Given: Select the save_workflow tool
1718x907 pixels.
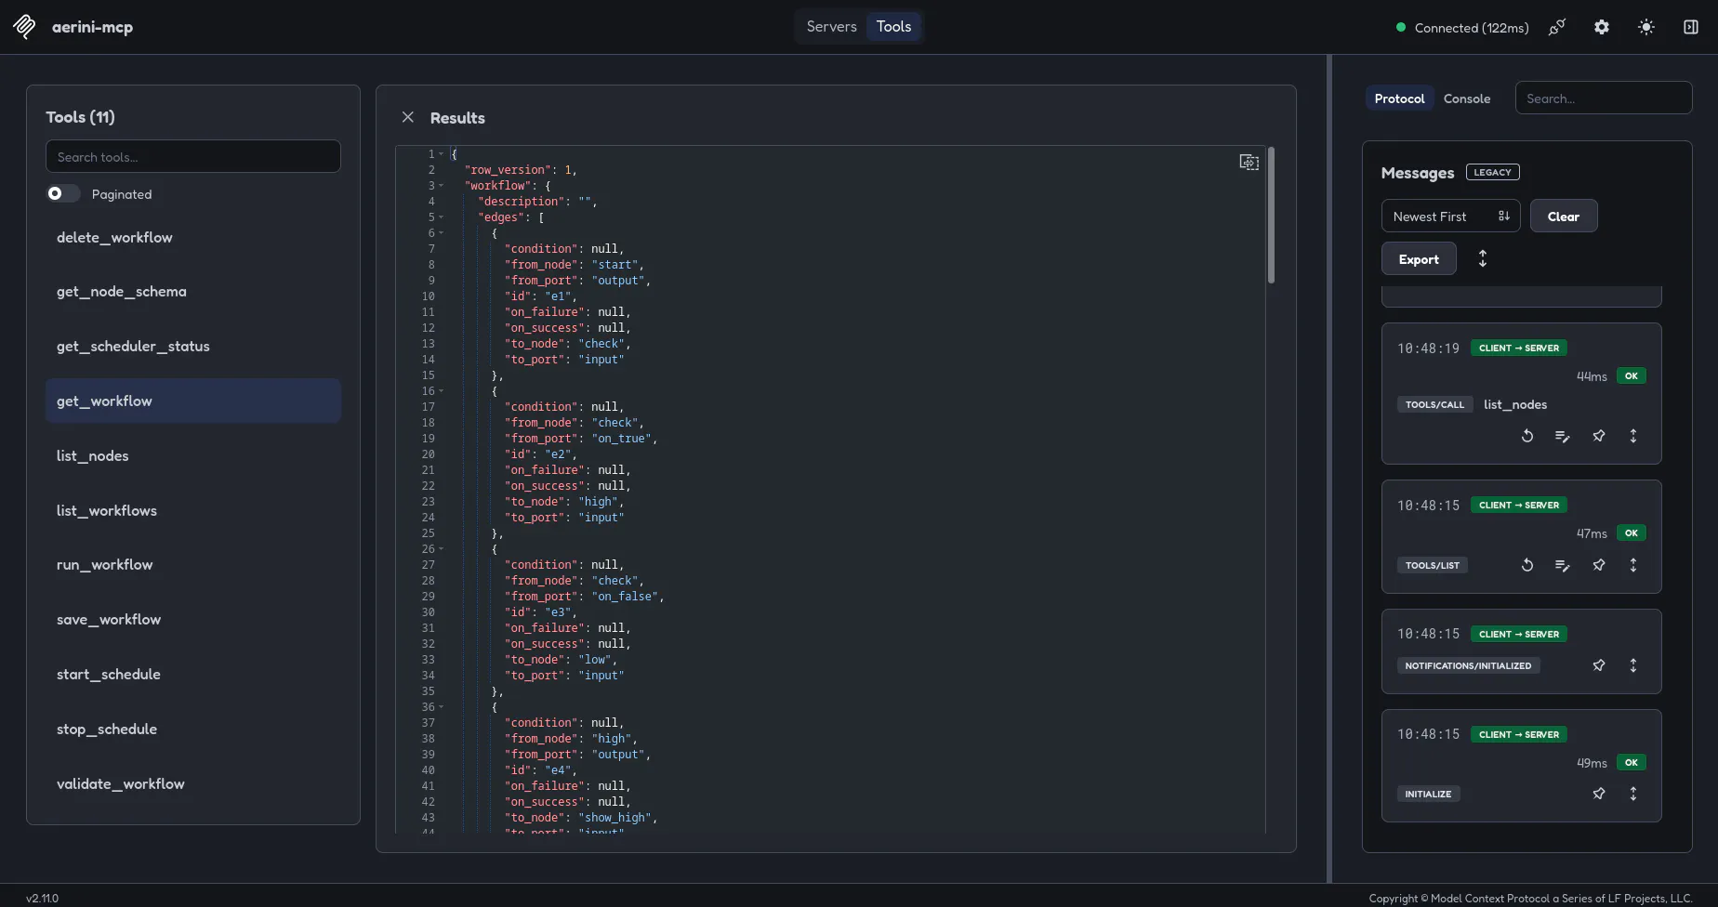Looking at the screenshot, I should [x=193, y=620].
